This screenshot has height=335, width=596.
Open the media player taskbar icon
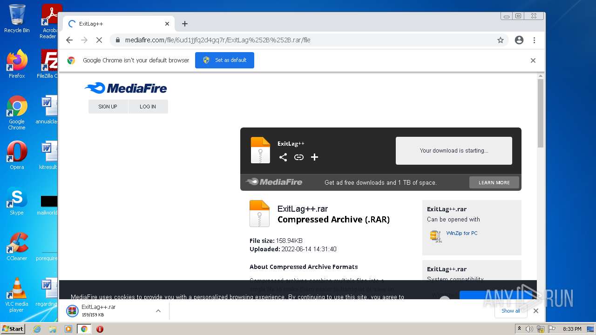68,329
